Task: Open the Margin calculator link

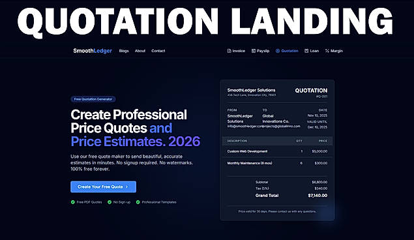Action: click(x=334, y=51)
